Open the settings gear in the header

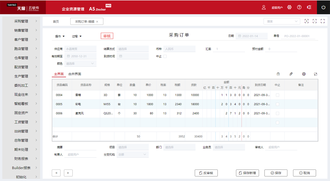[289, 7]
